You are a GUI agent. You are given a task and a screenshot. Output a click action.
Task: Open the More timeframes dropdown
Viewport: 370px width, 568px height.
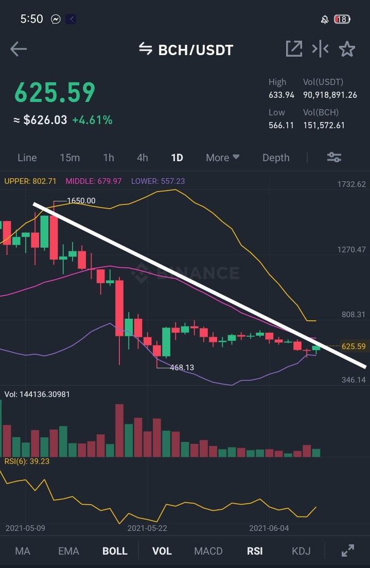[222, 158]
